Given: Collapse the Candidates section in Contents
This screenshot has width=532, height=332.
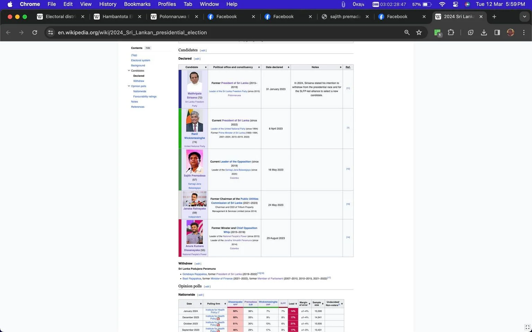Looking at the screenshot, I should [x=129, y=71].
